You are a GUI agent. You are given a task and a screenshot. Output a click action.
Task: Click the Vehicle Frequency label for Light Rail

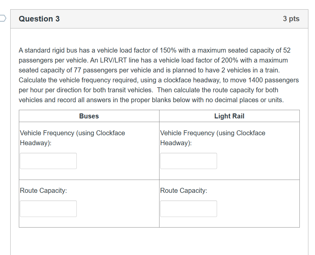point(212,138)
